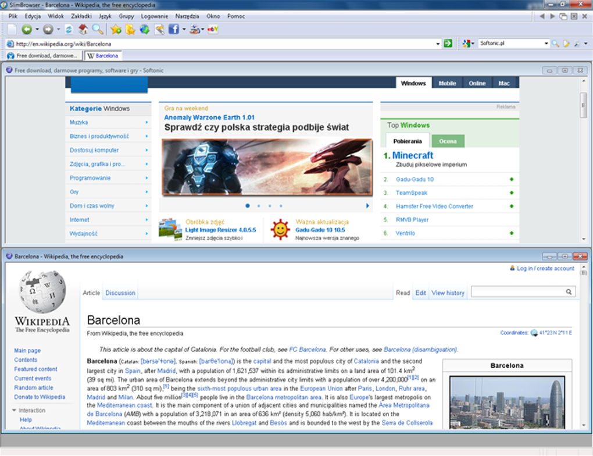
Task: Click the magnifying glass in the main toolbar
Action: click(x=98, y=29)
